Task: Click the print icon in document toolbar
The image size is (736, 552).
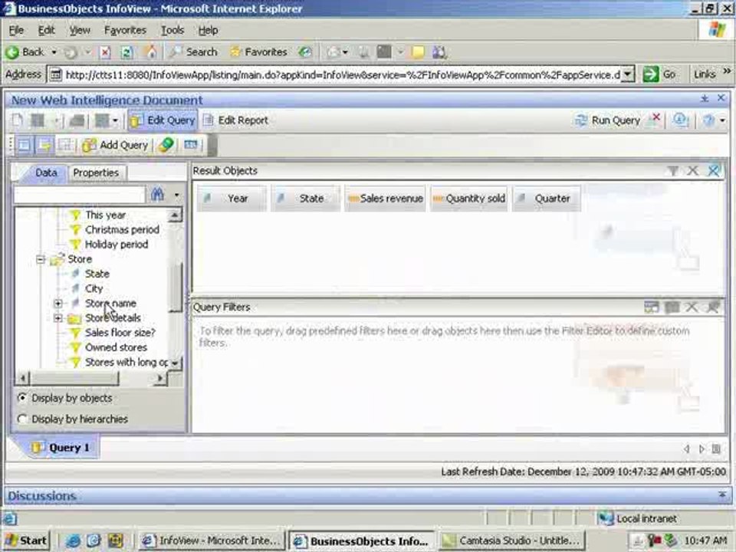Action: pyautogui.click(x=77, y=120)
